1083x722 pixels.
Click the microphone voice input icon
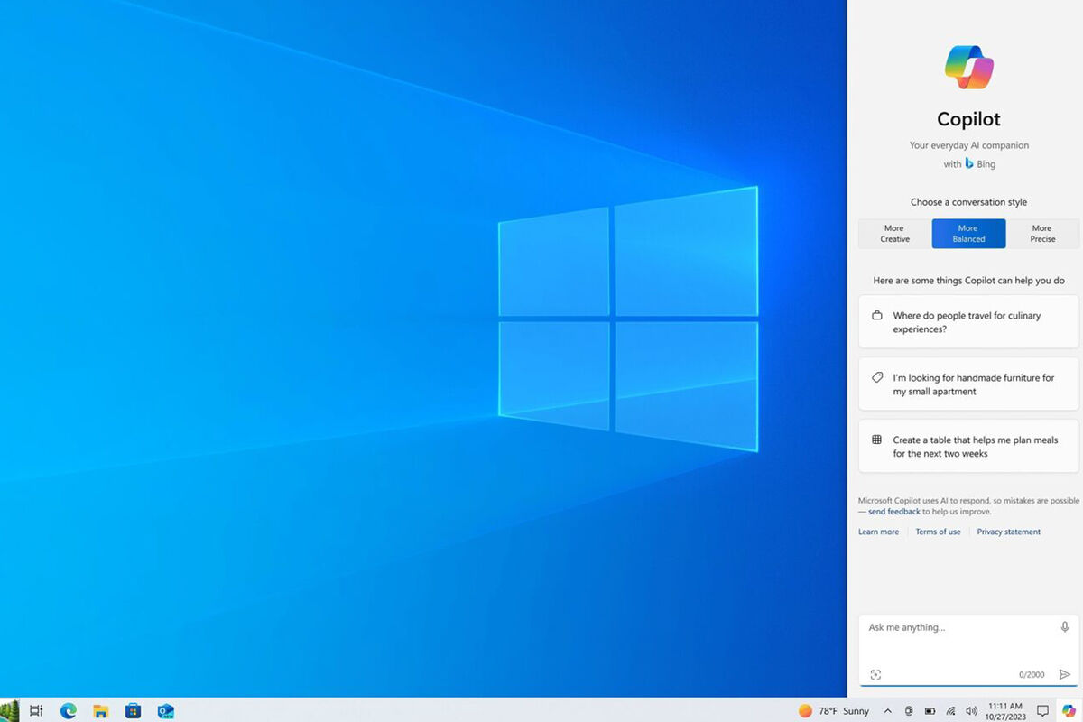coord(1065,627)
